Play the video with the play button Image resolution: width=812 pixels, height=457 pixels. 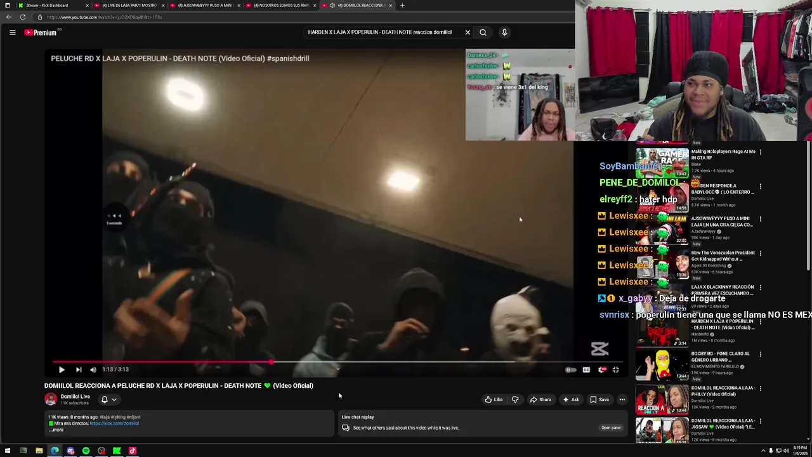click(x=62, y=369)
